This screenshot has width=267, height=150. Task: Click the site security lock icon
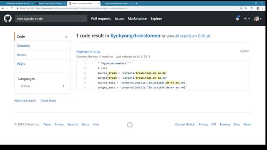pyautogui.click(x=18, y=8)
